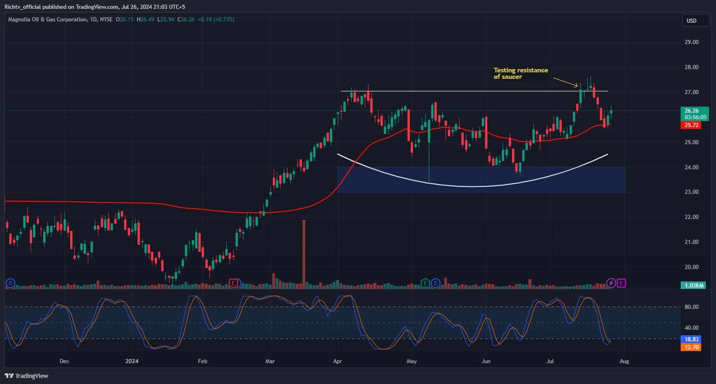Click the leftmost blue dividend D marker
The image size is (716, 384).
point(10,283)
